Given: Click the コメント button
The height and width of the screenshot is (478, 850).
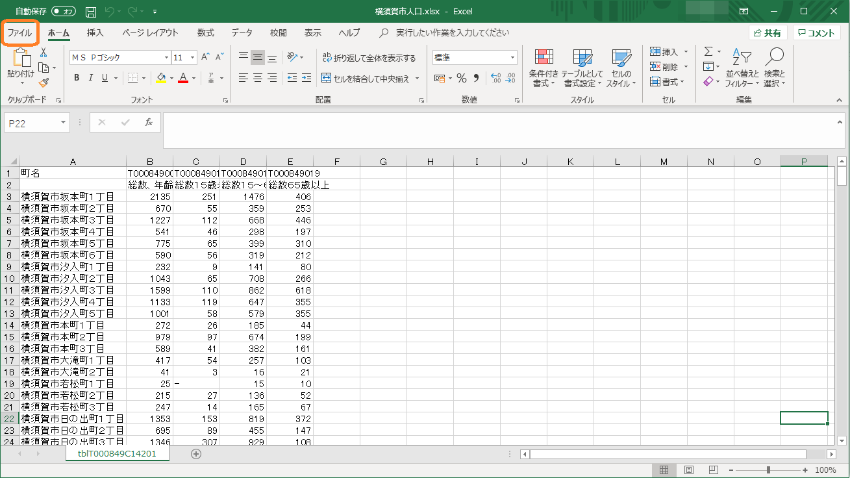Looking at the screenshot, I should pos(816,33).
